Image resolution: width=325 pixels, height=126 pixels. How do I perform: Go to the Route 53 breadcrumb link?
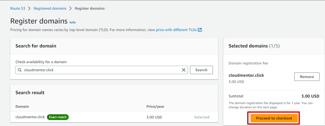[18, 8]
